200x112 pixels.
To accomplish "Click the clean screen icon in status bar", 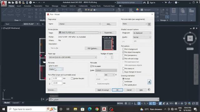I will click(193, 103).
